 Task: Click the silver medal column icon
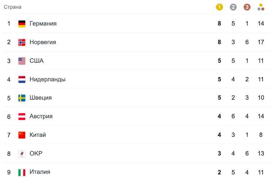233,7
